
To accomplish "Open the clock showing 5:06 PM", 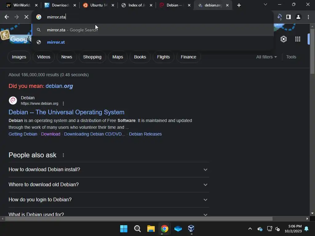I will click(x=293, y=229).
